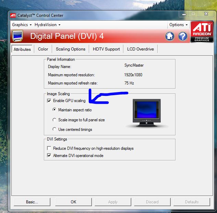This screenshot has width=217, height=213.
Task: Open the Graphics dropdown menu
Action: (x=22, y=25)
